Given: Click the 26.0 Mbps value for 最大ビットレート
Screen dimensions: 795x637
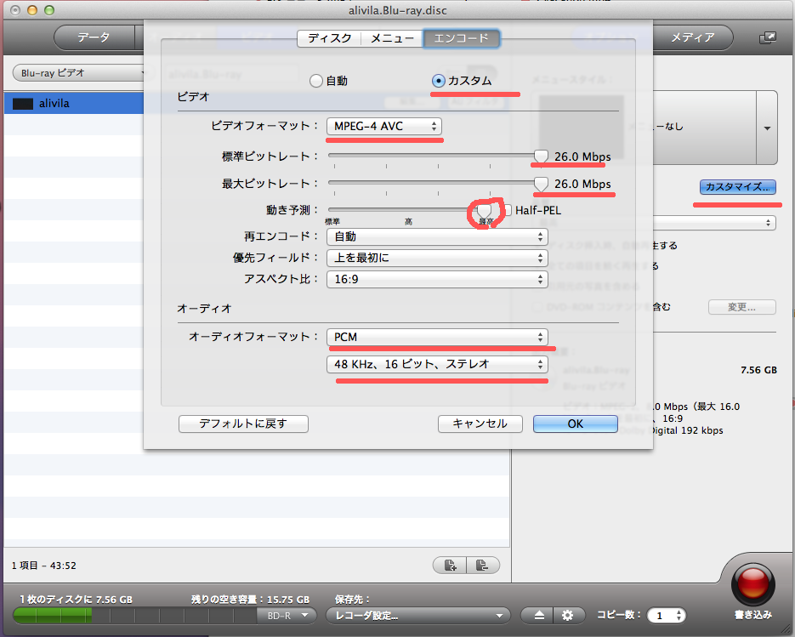Looking at the screenshot, I should tap(582, 184).
